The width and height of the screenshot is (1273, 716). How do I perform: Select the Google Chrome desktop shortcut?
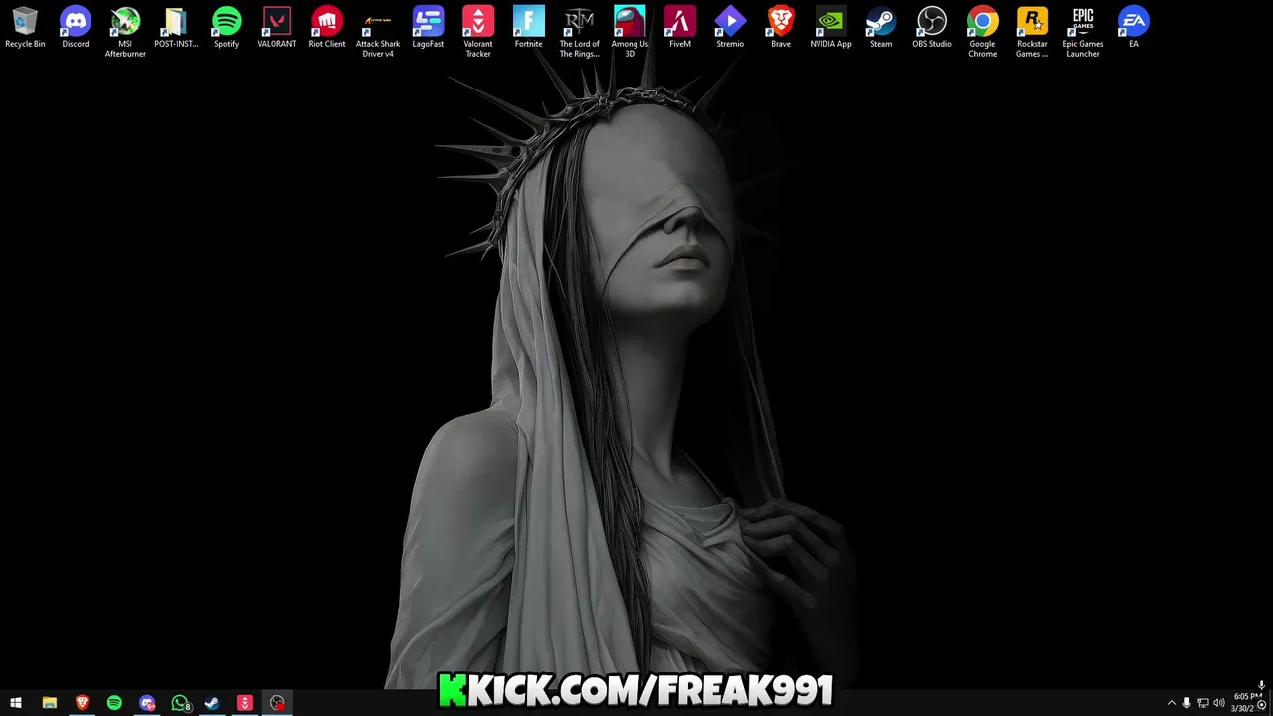pyautogui.click(x=983, y=32)
